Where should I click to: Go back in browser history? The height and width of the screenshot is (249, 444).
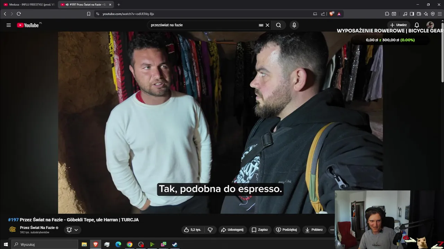click(x=5, y=14)
